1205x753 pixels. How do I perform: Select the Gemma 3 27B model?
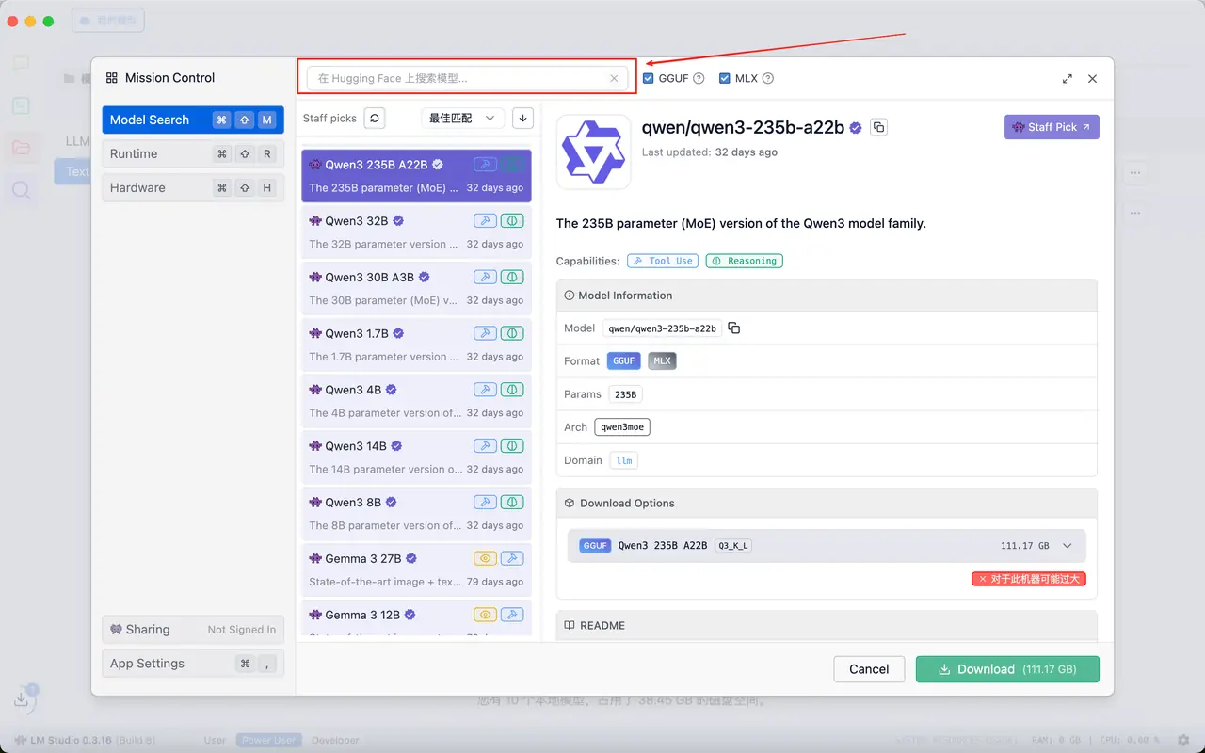tap(416, 571)
